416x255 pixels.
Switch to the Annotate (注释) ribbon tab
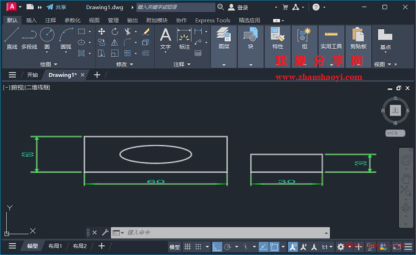pos(50,20)
